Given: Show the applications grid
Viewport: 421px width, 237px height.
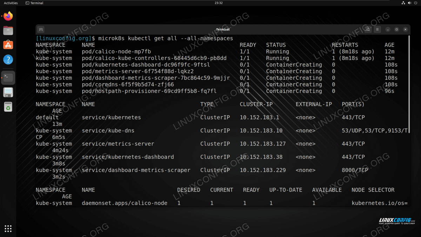Looking at the screenshot, I should point(8,229).
